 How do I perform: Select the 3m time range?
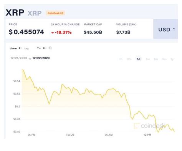pos(164,59)
